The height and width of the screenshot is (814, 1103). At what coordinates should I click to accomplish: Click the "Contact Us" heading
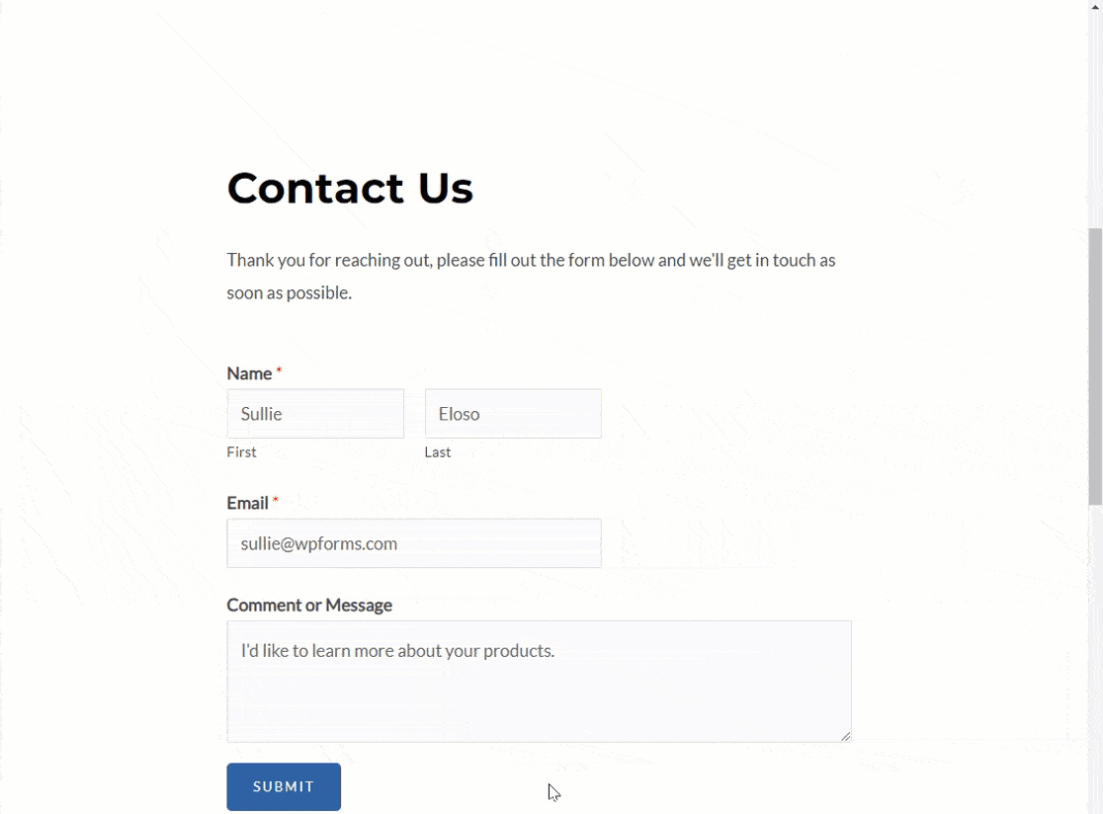[x=350, y=188]
